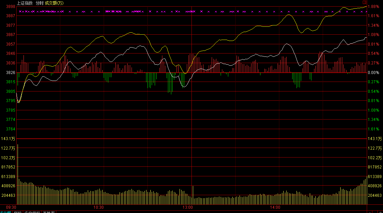Click the 上证指数 title label
Viewport: 383px width, 213px height.
(25, 3)
